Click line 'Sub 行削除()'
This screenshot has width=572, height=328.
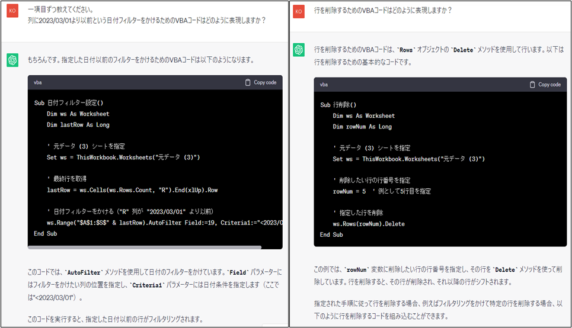click(x=338, y=105)
